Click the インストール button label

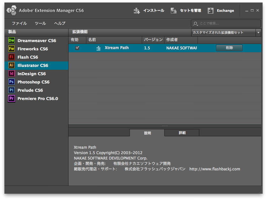[154, 11]
